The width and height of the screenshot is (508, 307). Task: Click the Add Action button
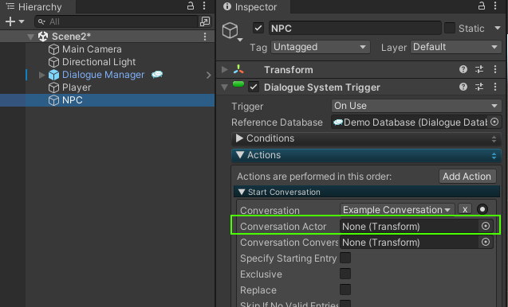pos(467,177)
